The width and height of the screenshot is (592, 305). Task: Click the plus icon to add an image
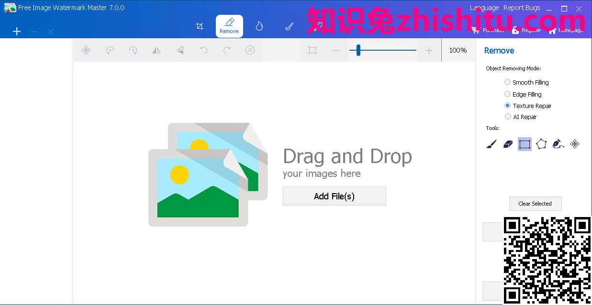pyautogui.click(x=17, y=32)
